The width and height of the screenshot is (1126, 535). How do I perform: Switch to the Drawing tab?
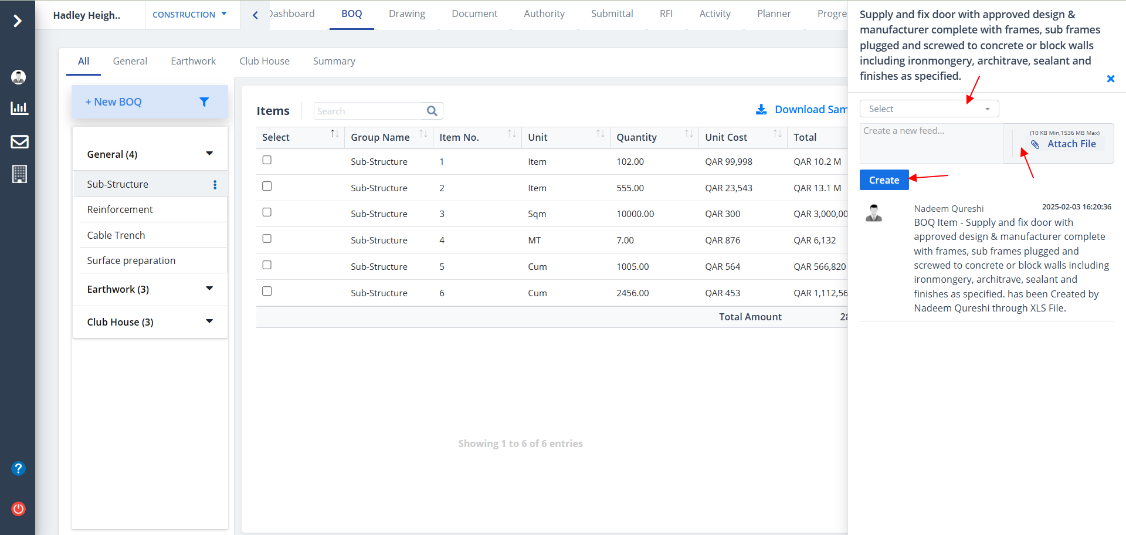coord(406,14)
